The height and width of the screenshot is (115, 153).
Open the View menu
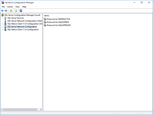(x=18, y=7)
